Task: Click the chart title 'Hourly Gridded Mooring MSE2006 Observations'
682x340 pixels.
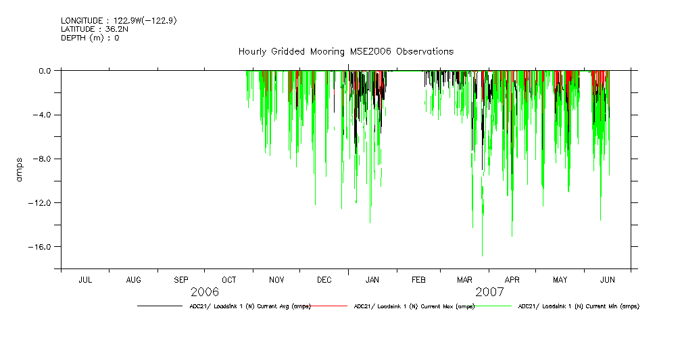Action: tap(345, 51)
